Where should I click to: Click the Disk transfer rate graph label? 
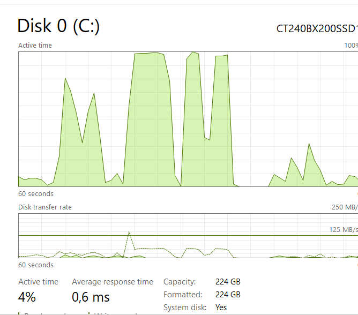pos(45,207)
